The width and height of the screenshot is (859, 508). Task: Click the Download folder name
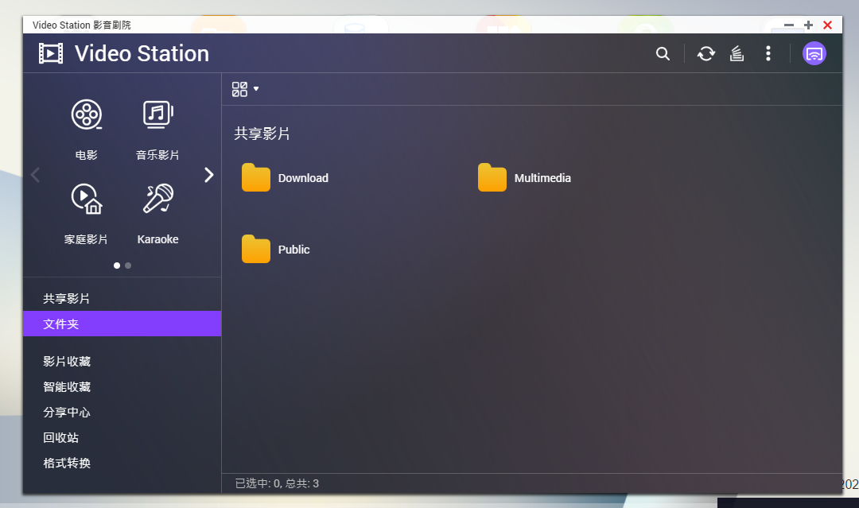click(303, 178)
